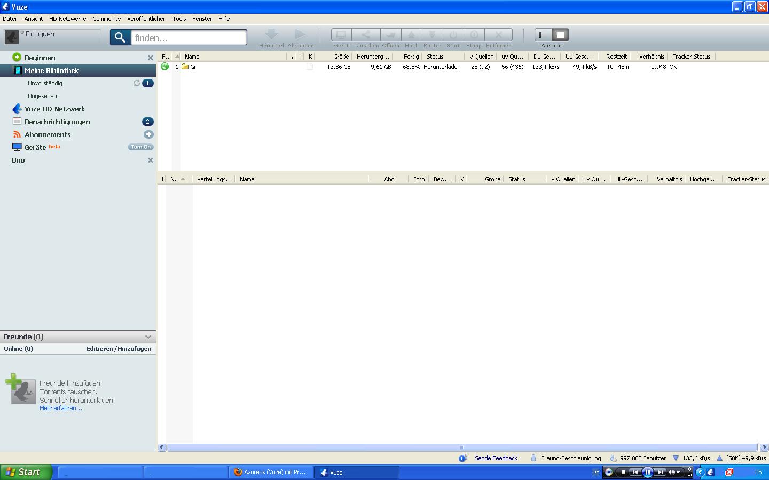Collapse the Freunde panel with chevron
This screenshot has height=480, width=769.
(x=148, y=337)
